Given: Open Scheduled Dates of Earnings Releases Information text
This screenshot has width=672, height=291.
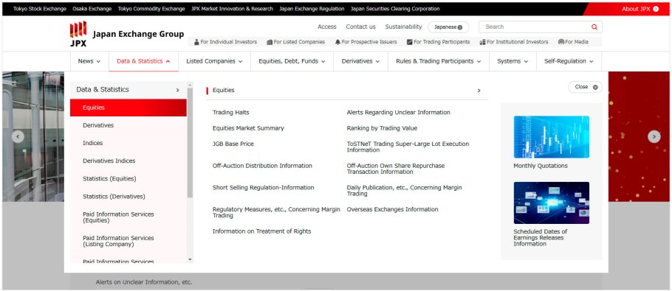Looking at the screenshot, I should pos(540,237).
